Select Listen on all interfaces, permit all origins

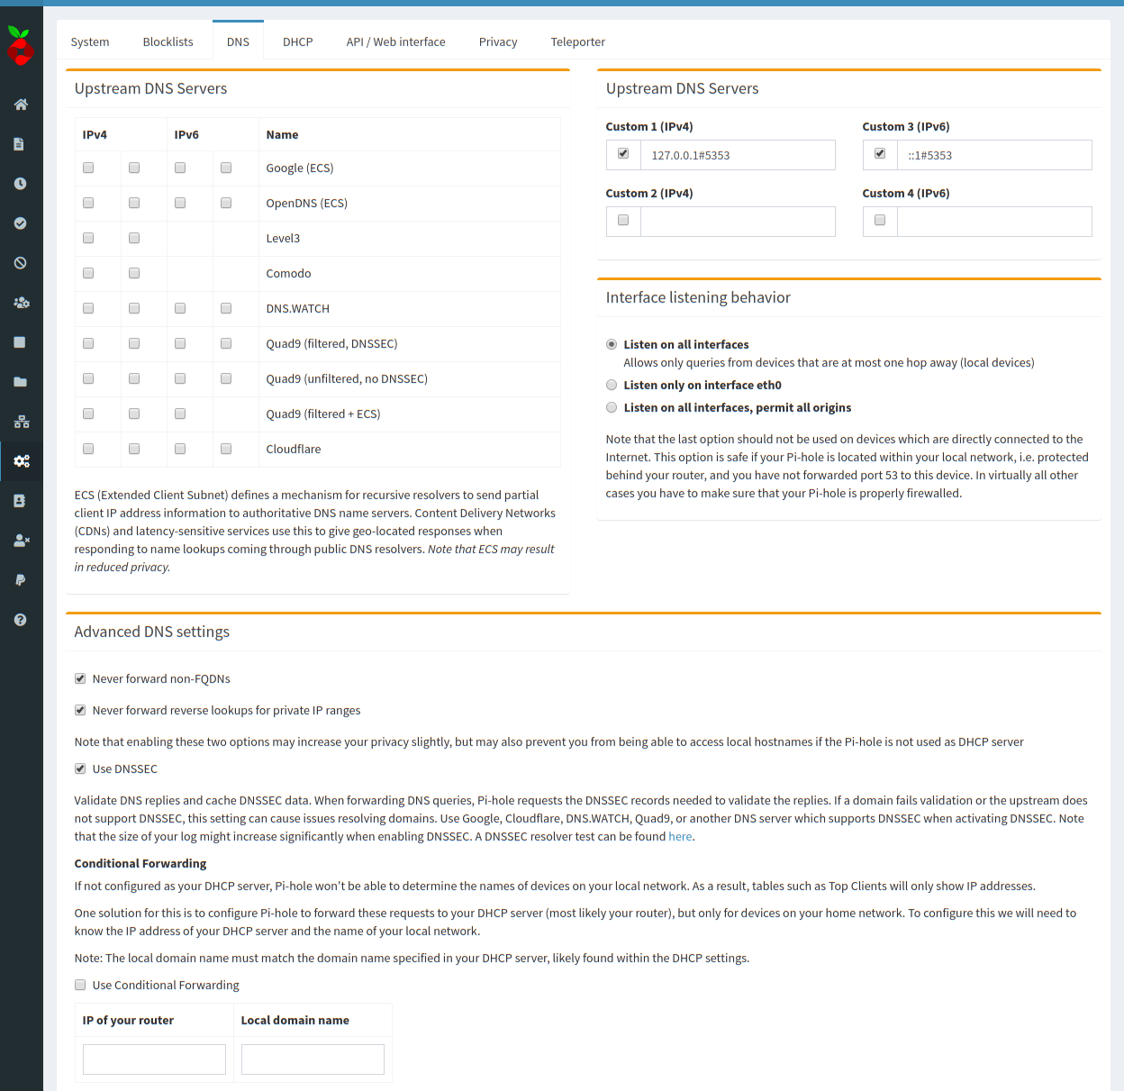(x=612, y=407)
